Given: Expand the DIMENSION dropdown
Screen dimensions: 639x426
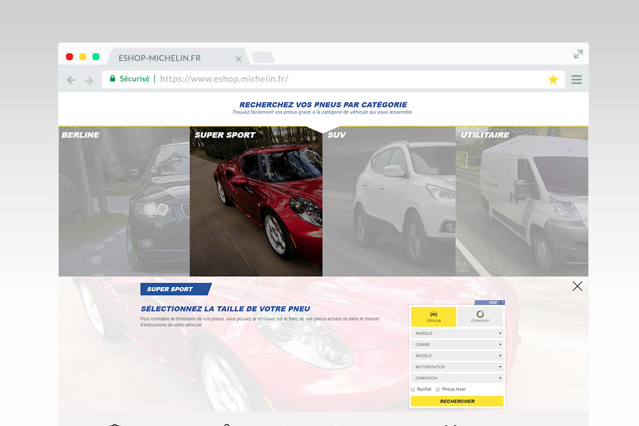Looking at the screenshot, I should [x=457, y=378].
